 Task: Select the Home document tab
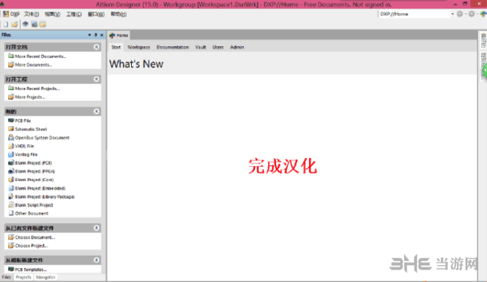click(119, 35)
